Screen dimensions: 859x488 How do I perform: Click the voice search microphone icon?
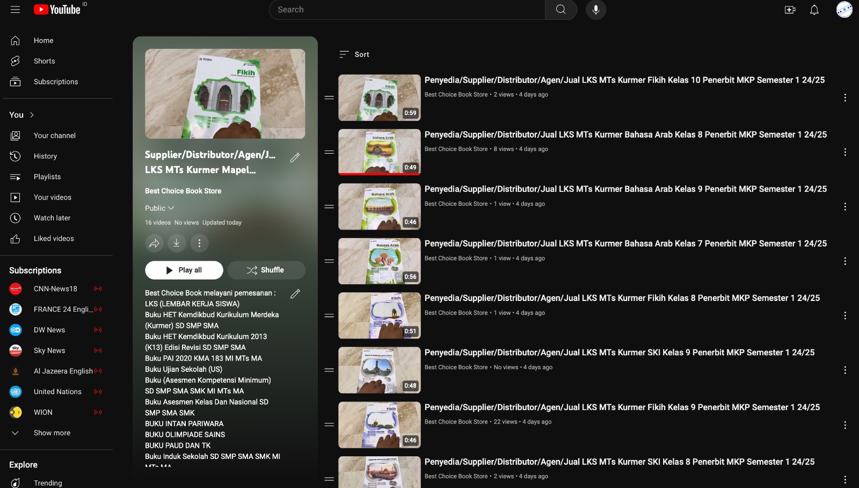pos(595,10)
